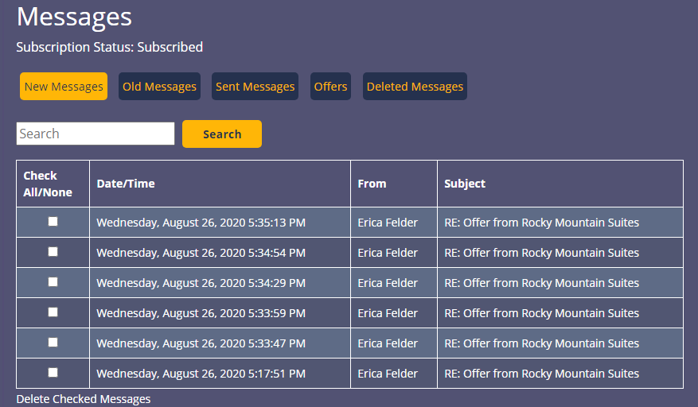Screen dimensions: 698x407
Task: Open the Sent Messages tab
Action: (x=255, y=87)
